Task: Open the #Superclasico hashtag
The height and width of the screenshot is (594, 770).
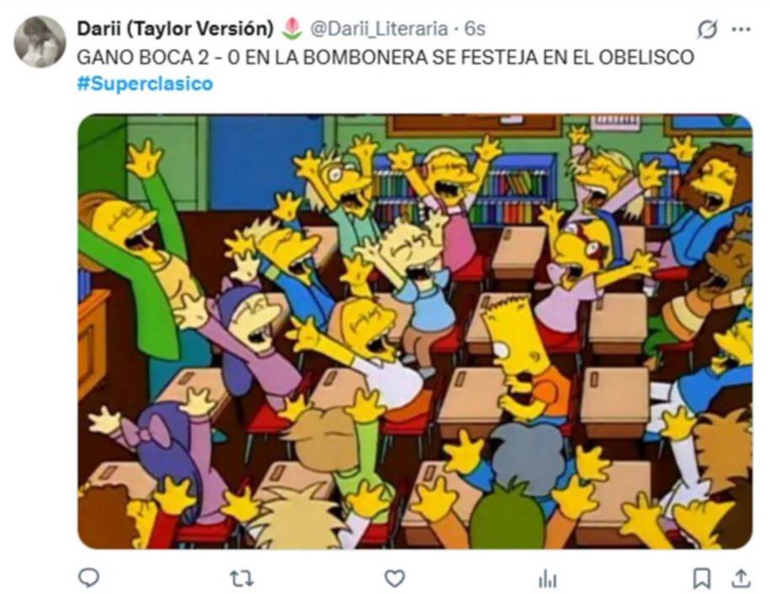Action: (x=145, y=83)
